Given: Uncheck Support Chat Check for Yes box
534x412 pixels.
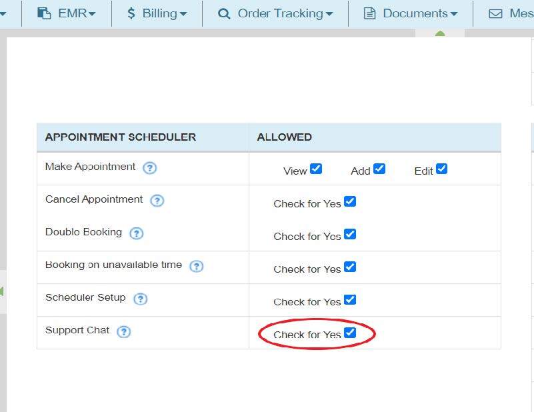Looking at the screenshot, I should pyautogui.click(x=350, y=332).
